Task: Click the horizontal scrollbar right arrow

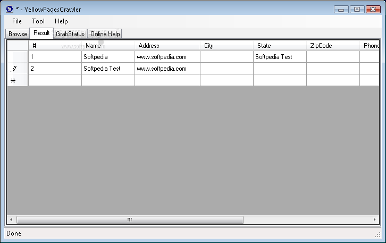Action: (375, 220)
